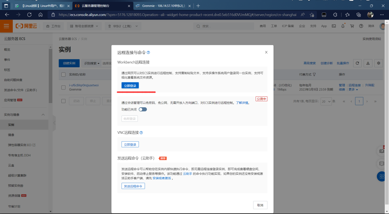
Task: Open browser collections icon
Action: click(x=359, y=15)
